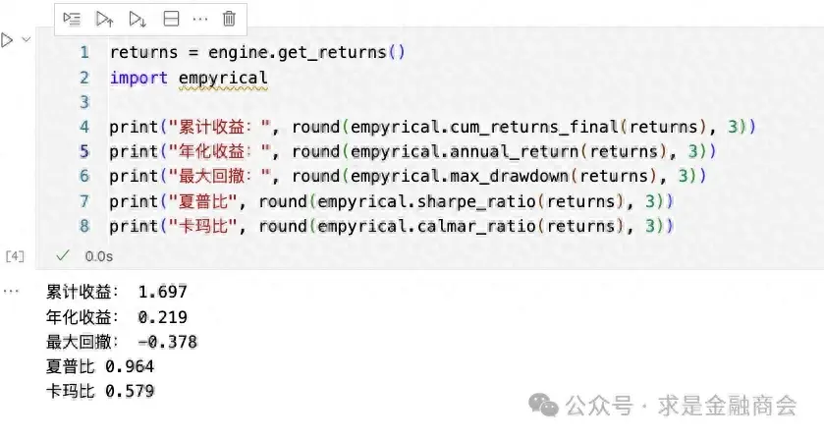Click the 0.0s execution time
The width and height of the screenshot is (824, 439).
(99, 256)
